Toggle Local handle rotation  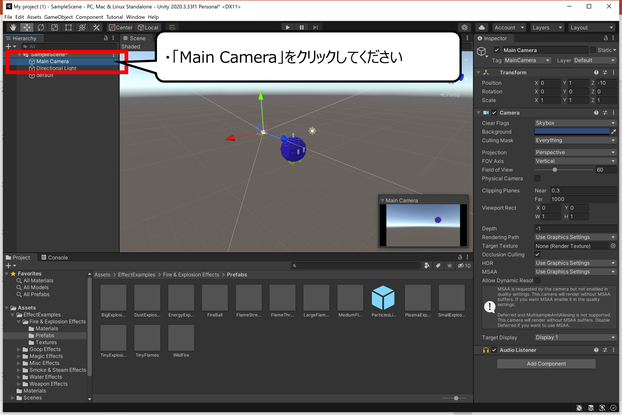[x=148, y=27]
